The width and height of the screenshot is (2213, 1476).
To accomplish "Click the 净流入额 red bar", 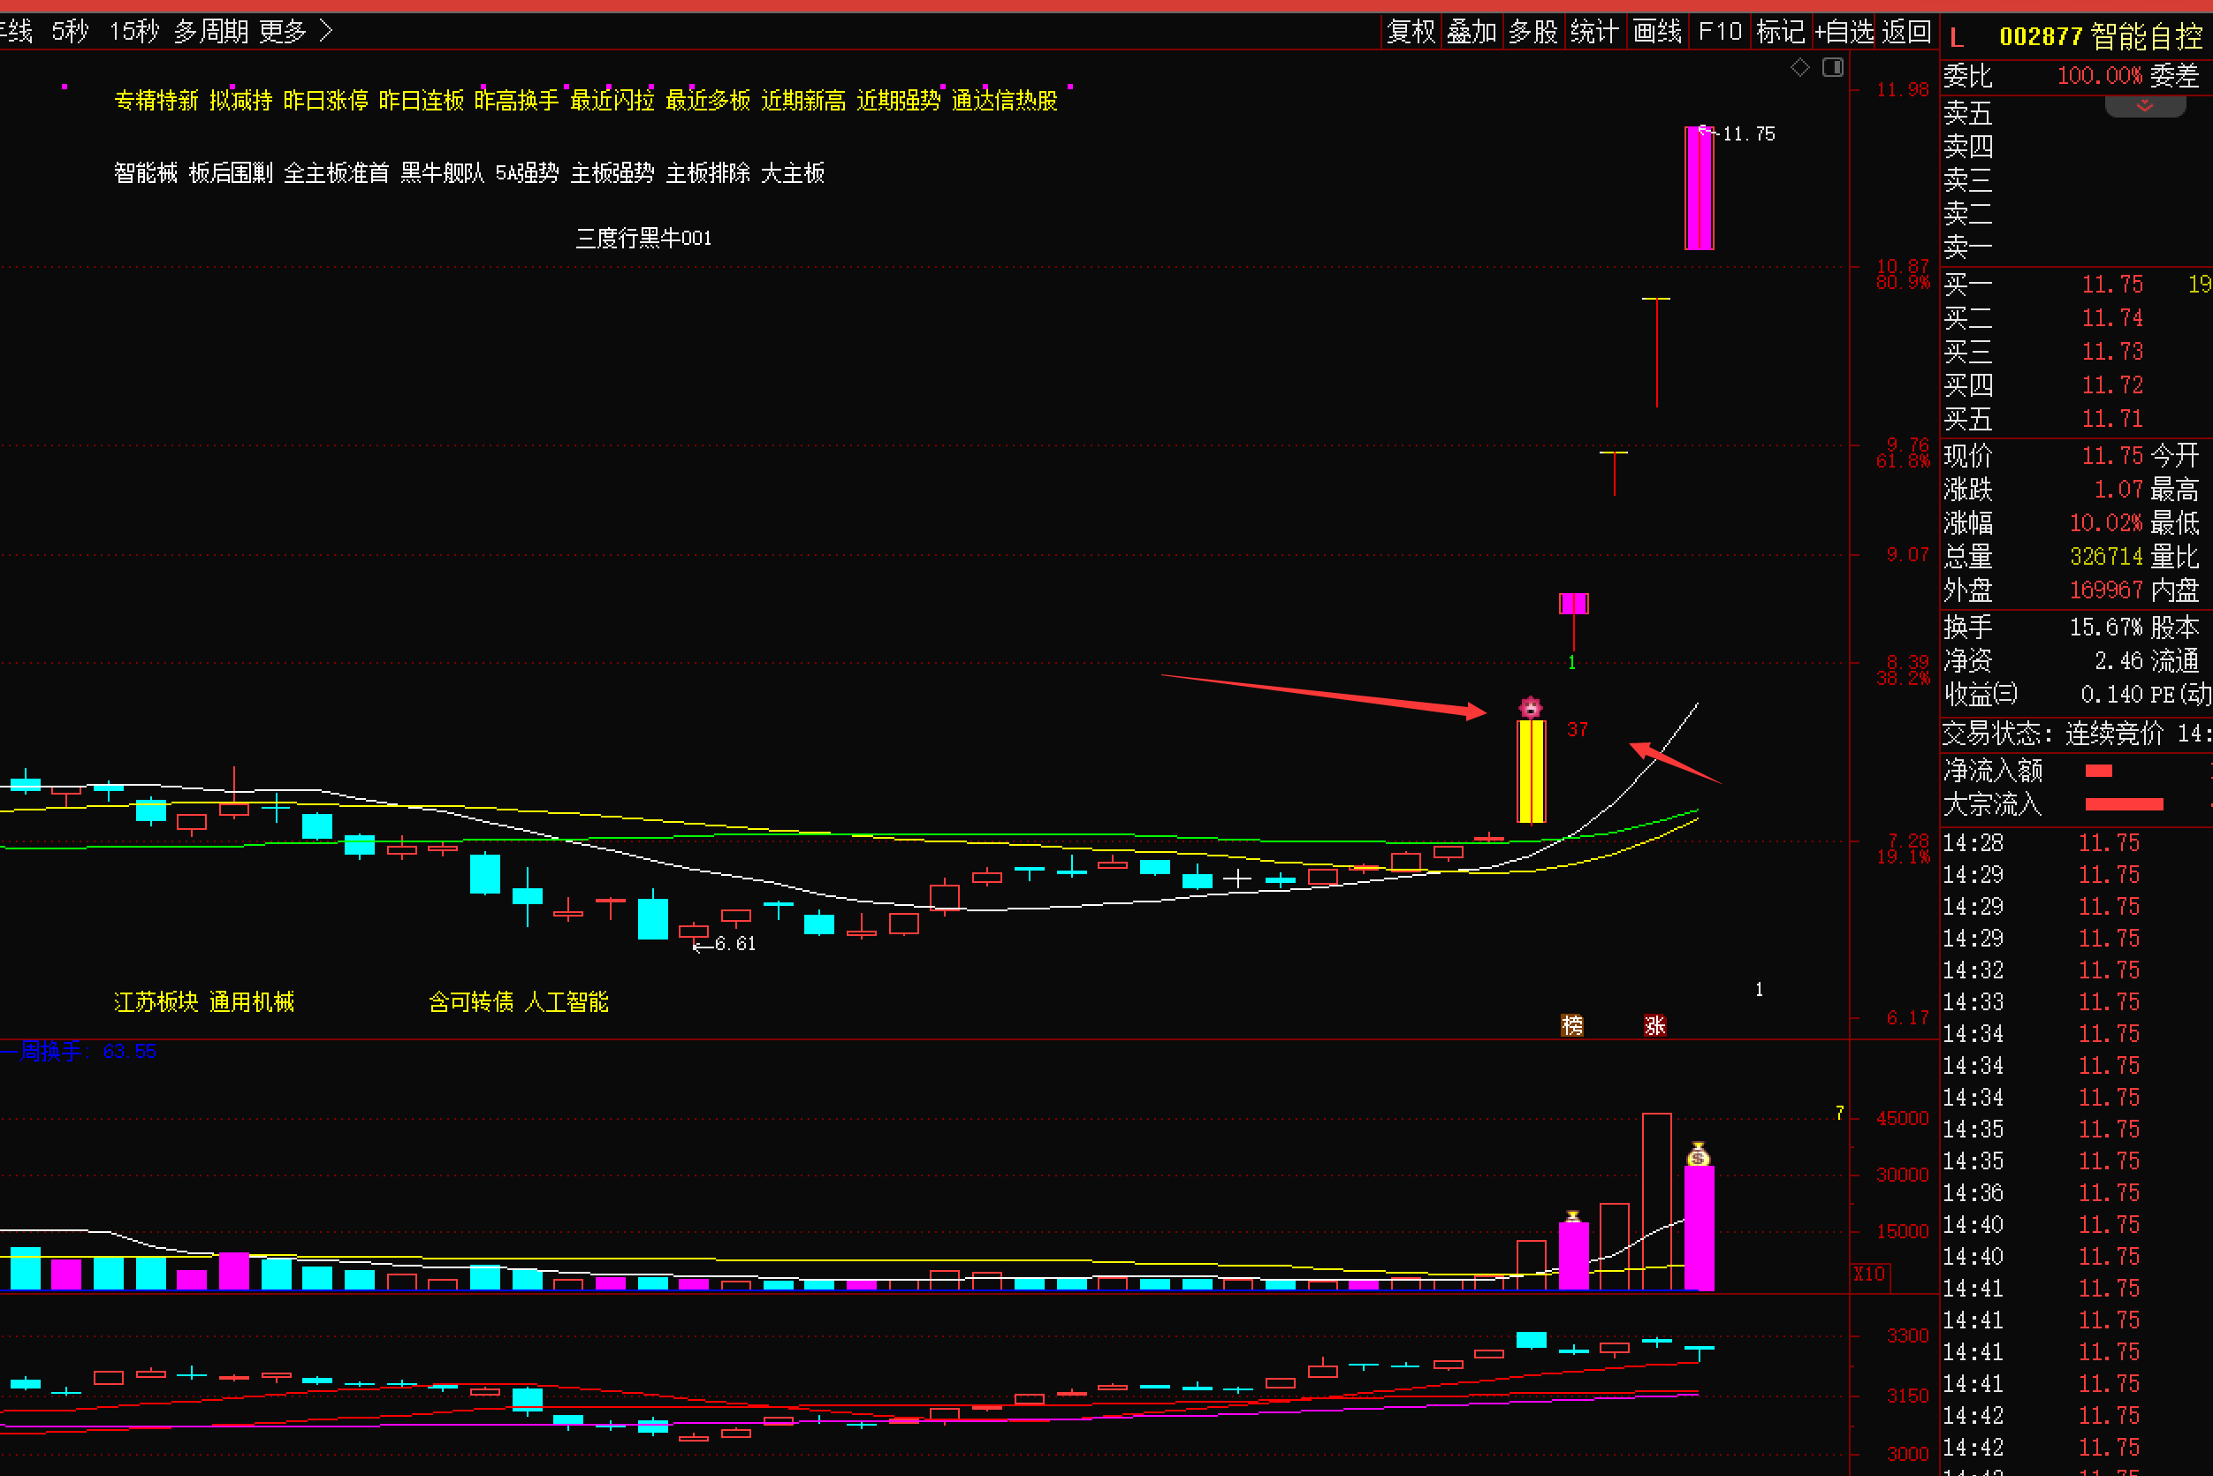I will [2099, 771].
